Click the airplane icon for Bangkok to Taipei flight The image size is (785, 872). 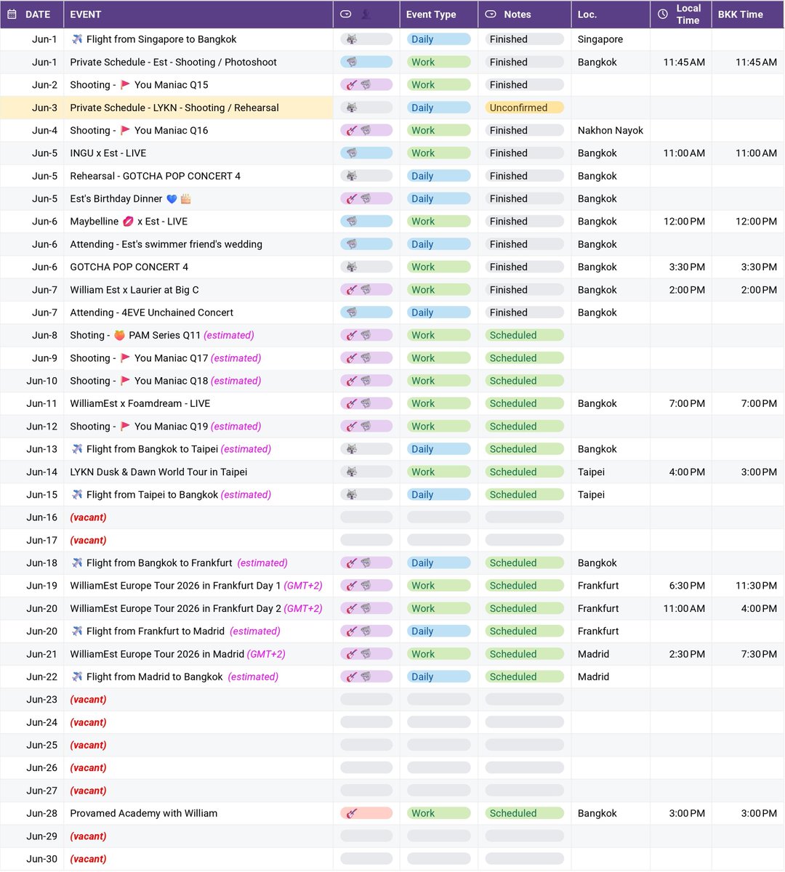pyautogui.click(x=76, y=449)
